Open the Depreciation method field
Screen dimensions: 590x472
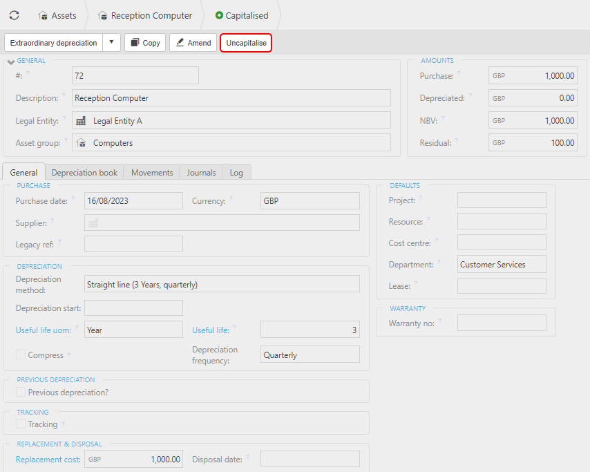[x=222, y=284]
